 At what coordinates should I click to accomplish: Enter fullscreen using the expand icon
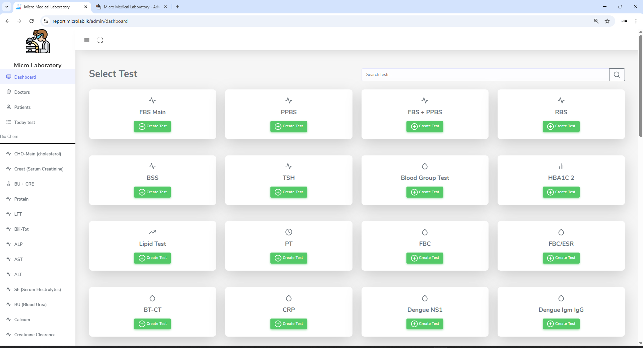click(x=100, y=40)
